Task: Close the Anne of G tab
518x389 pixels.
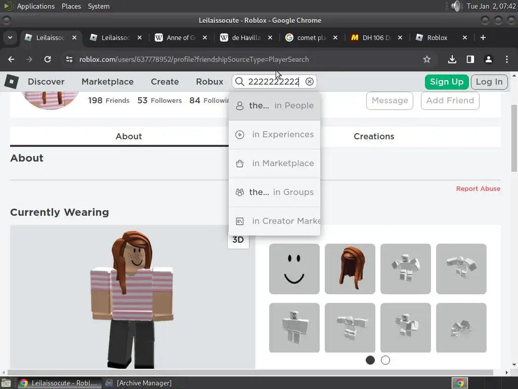Action: (205, 37)
